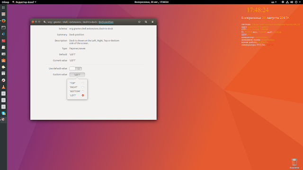
Task: Open the dconf editor hamburger menu
Action: 152,22
